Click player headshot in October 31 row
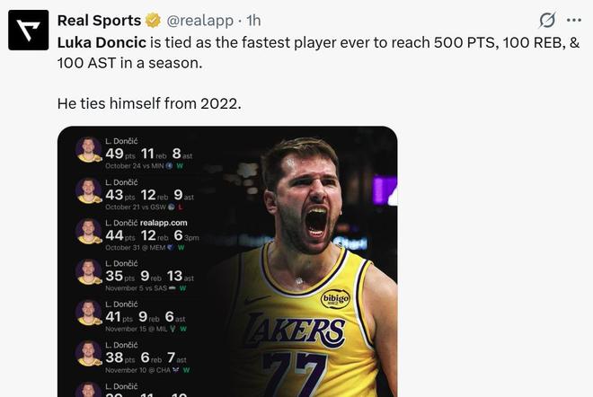This screenshot has width=593, height=397. pyautogui.click(x=88, y=231)
